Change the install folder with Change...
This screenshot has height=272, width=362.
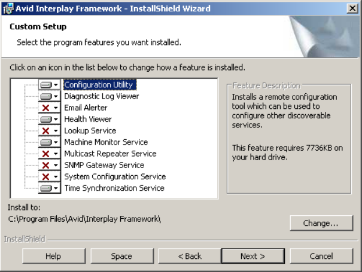pyautogui.click(x=321, y=223)
